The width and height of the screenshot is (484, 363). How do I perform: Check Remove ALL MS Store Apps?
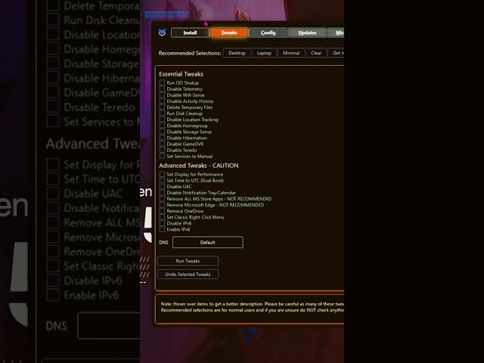click(162, 199)
